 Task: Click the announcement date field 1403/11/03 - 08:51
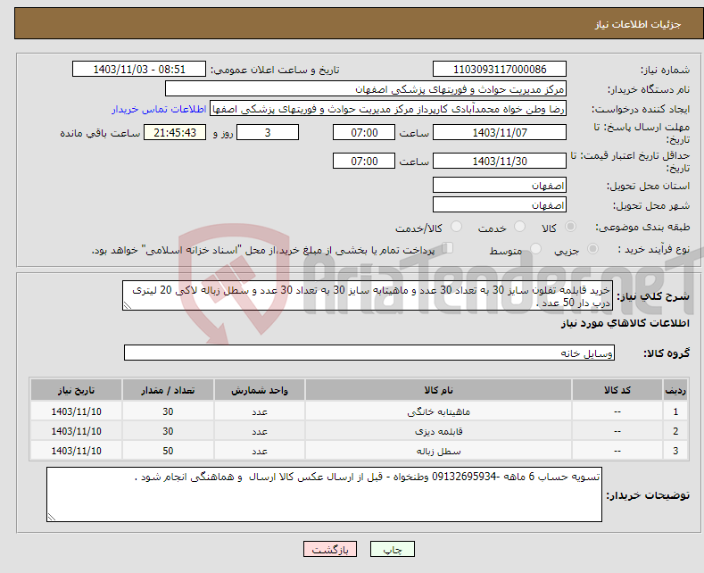139,69
